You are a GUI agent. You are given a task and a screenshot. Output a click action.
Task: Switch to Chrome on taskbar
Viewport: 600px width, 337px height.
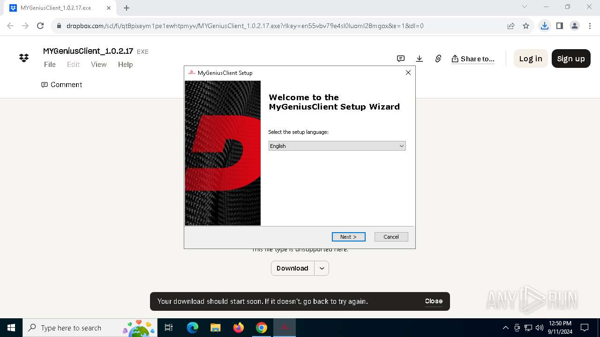pyautogui.click(x=262, y=328)
